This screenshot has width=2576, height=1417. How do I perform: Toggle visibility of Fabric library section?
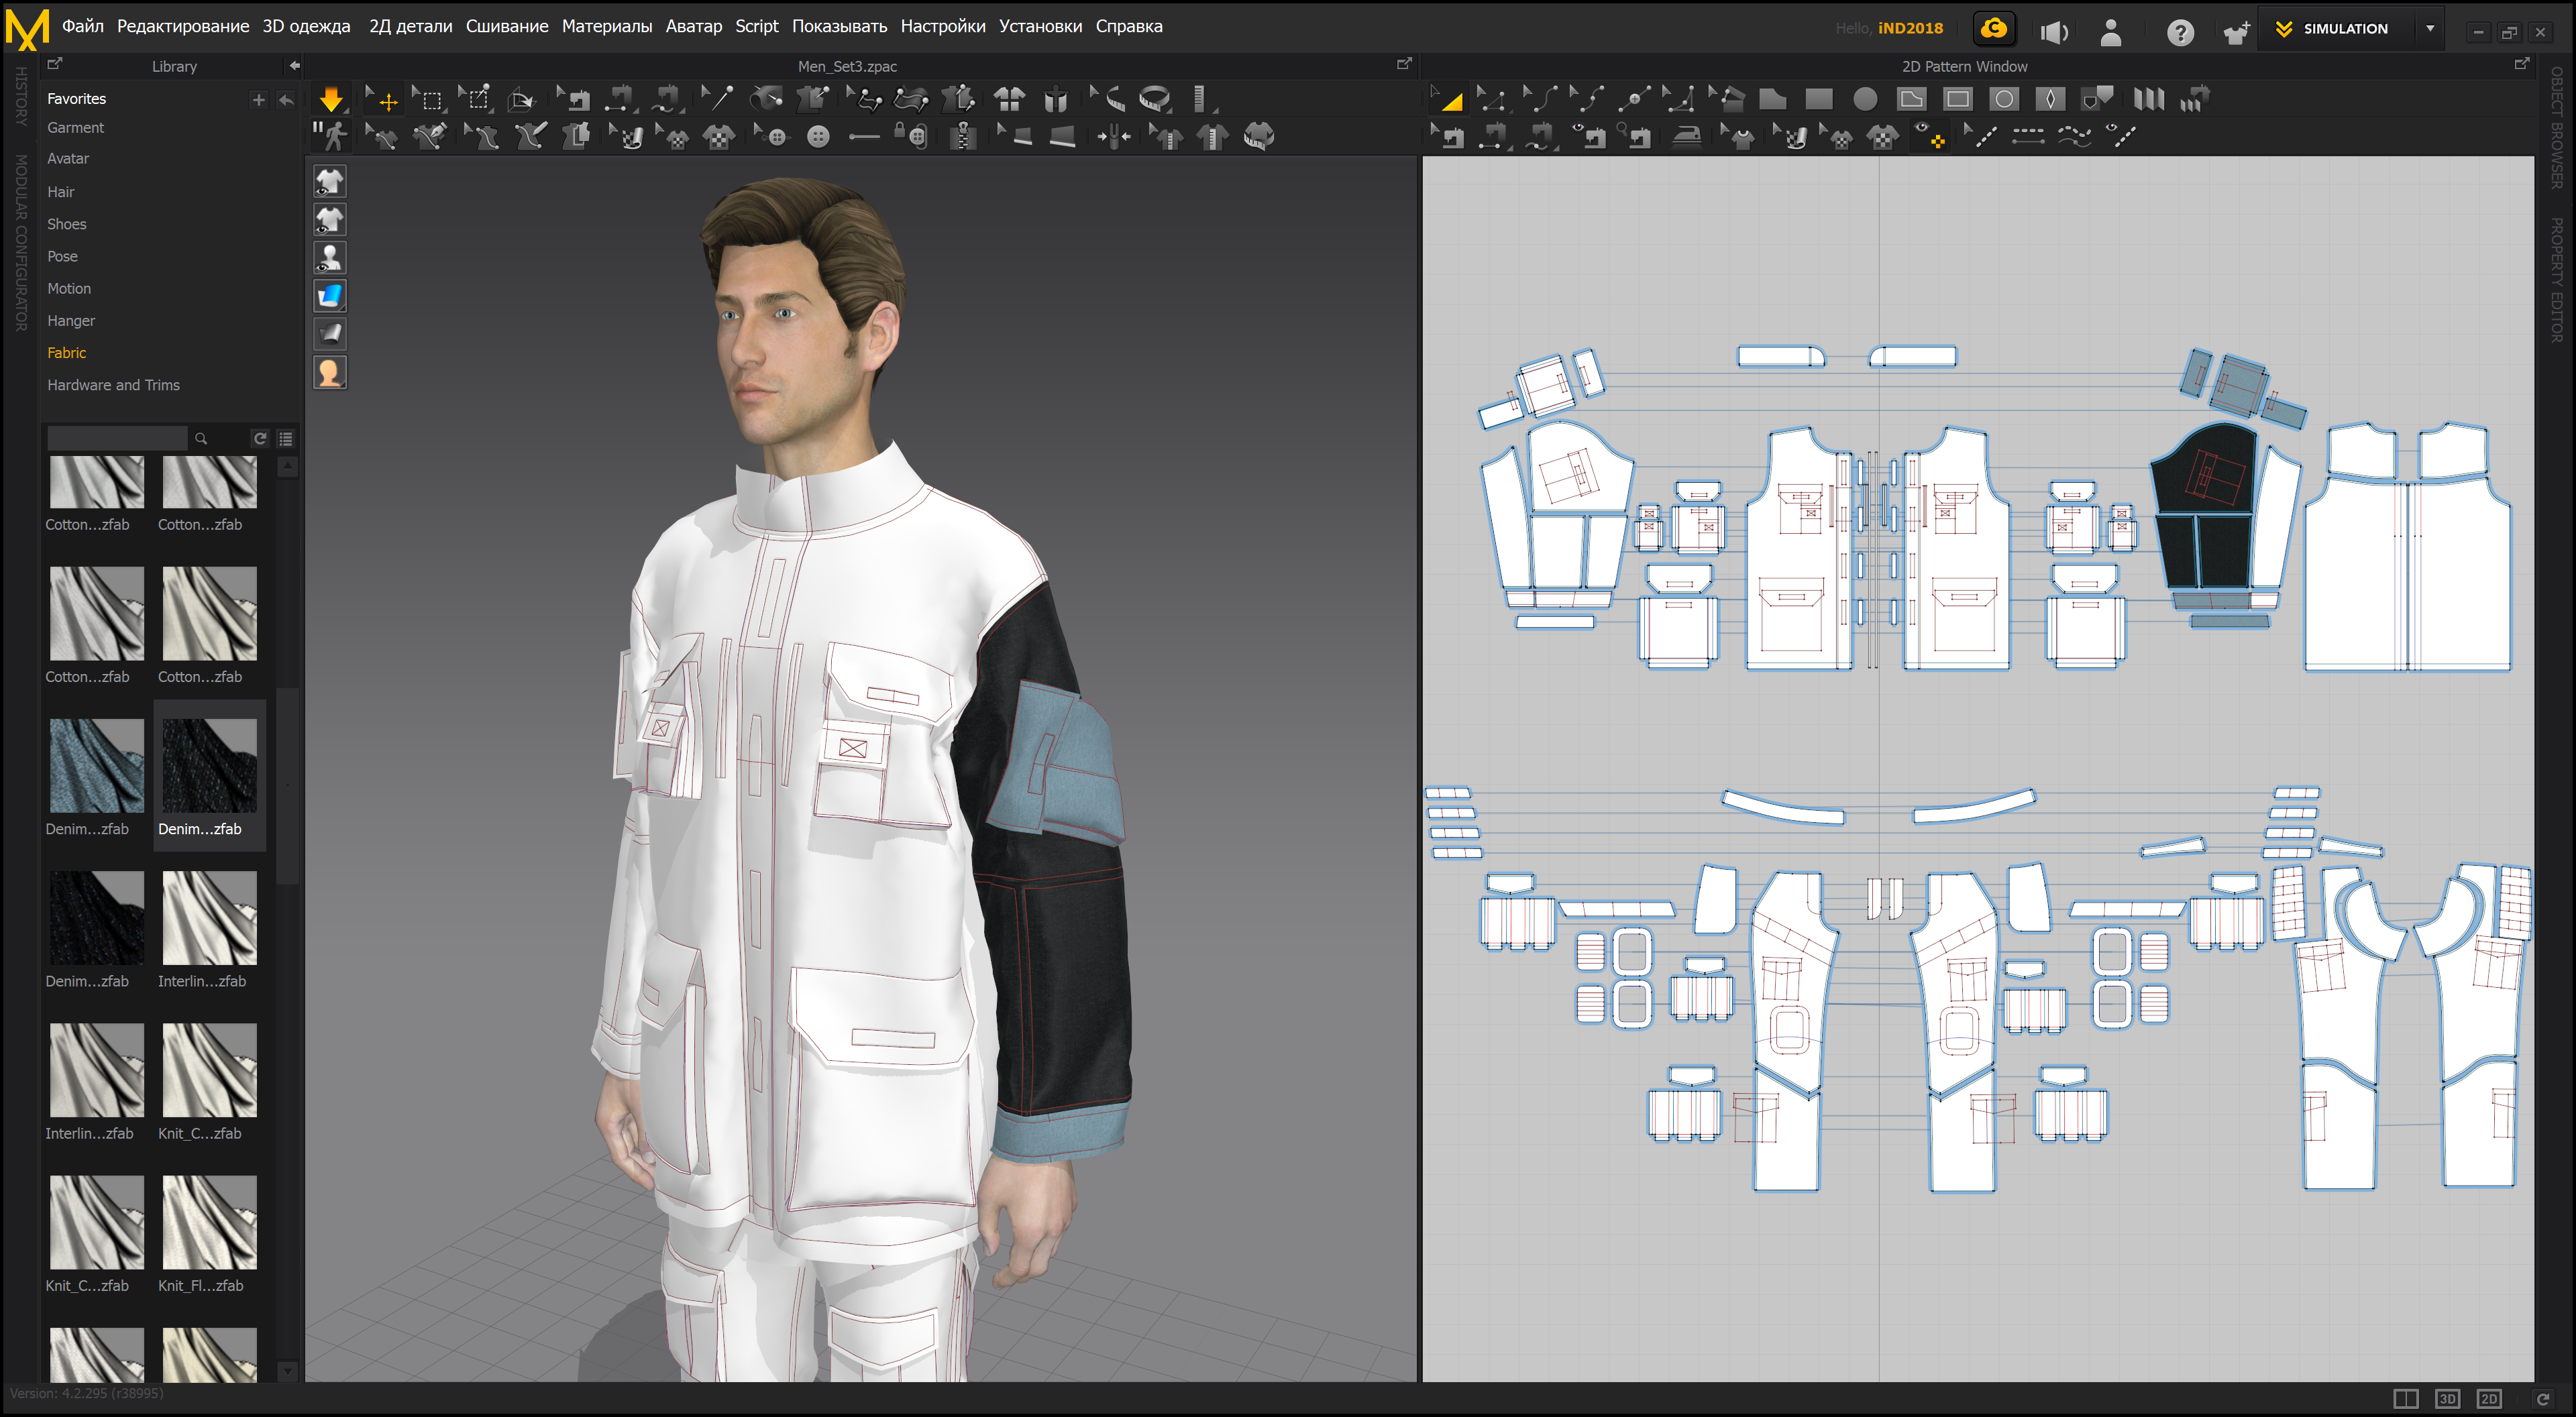(x=68, y=353)
